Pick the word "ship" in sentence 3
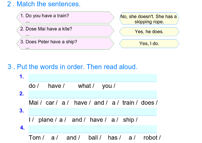202x143 pixels. pos(129,120)
